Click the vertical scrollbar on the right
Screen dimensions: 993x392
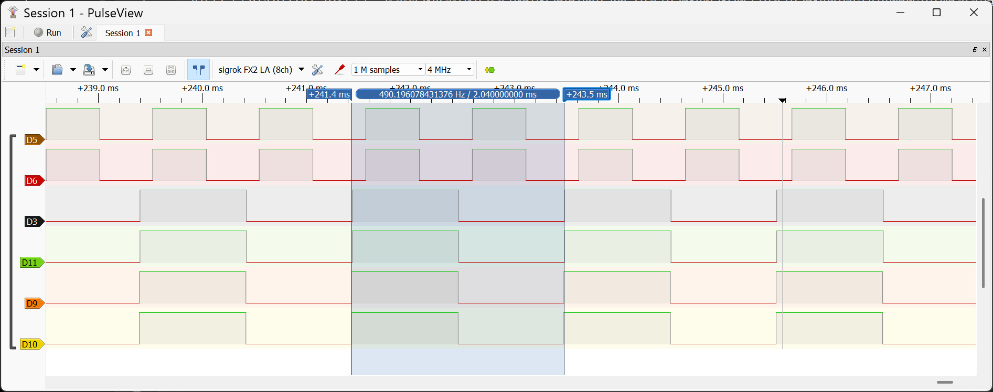point(983,243)
